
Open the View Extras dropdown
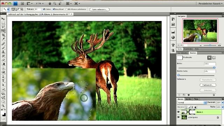29,3
